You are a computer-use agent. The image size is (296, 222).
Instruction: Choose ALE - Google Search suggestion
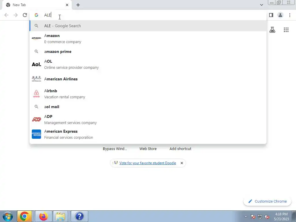tap(148, 26)
